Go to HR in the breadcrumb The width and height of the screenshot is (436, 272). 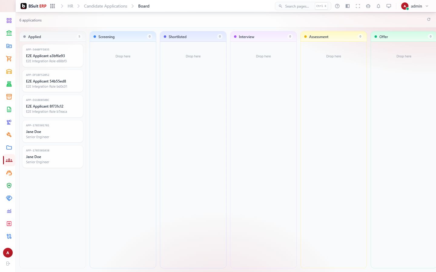click(x=70, y=6)
